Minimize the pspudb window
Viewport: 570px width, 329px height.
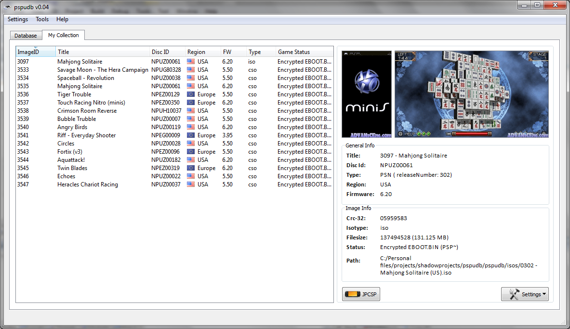click(524, 5)
